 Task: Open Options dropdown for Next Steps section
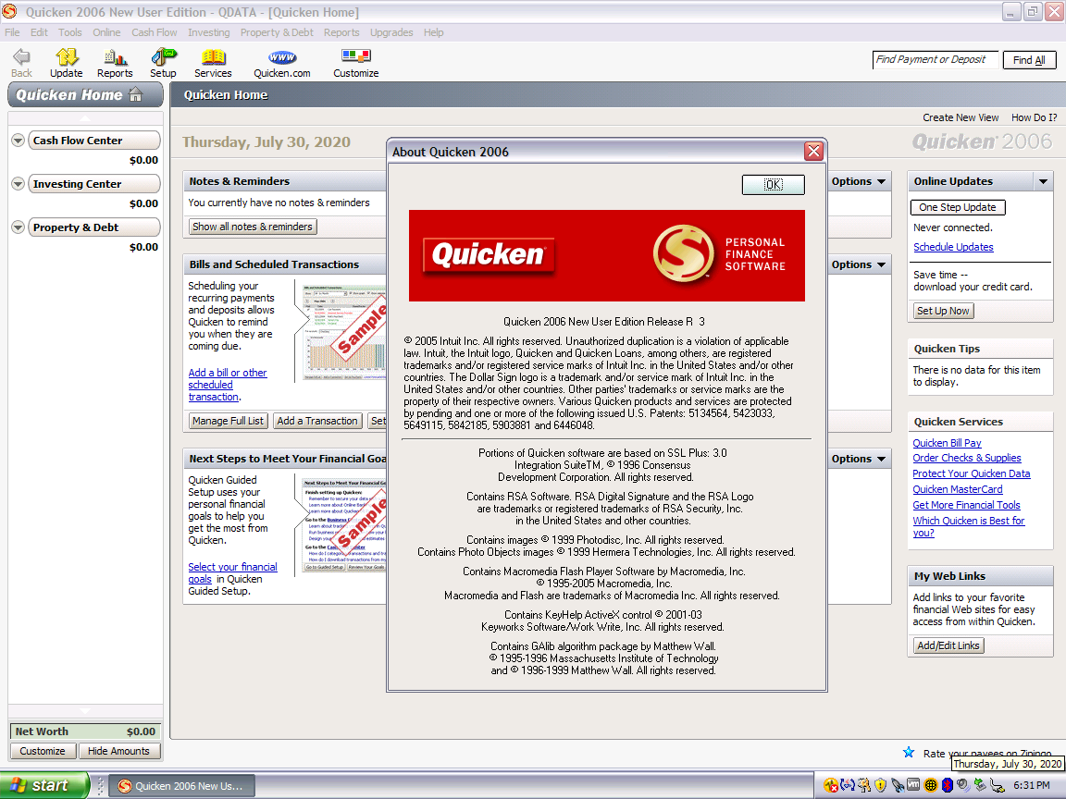click(858, 459)
